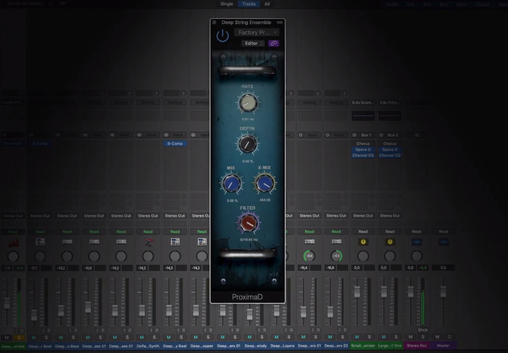
Task: Toggle the ProximaD plugin power button
Action: pos(222,35)
